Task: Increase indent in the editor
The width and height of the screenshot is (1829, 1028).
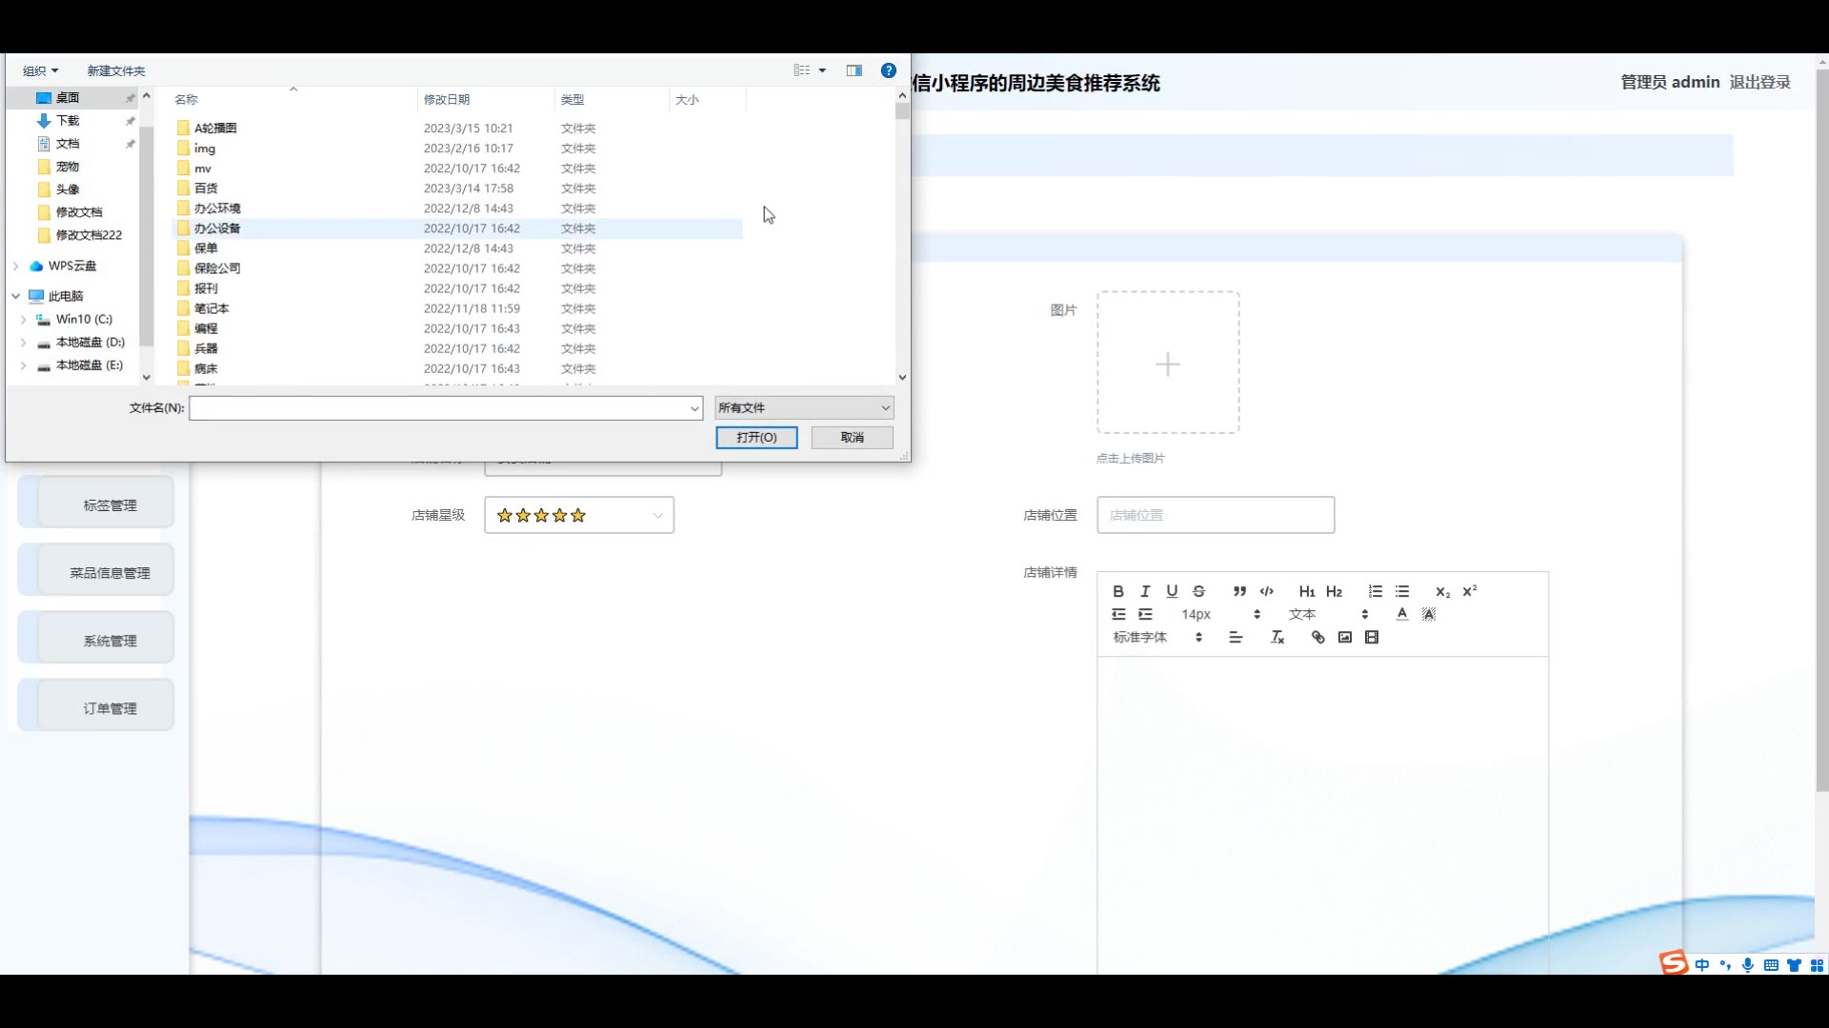Action: 1145,614
